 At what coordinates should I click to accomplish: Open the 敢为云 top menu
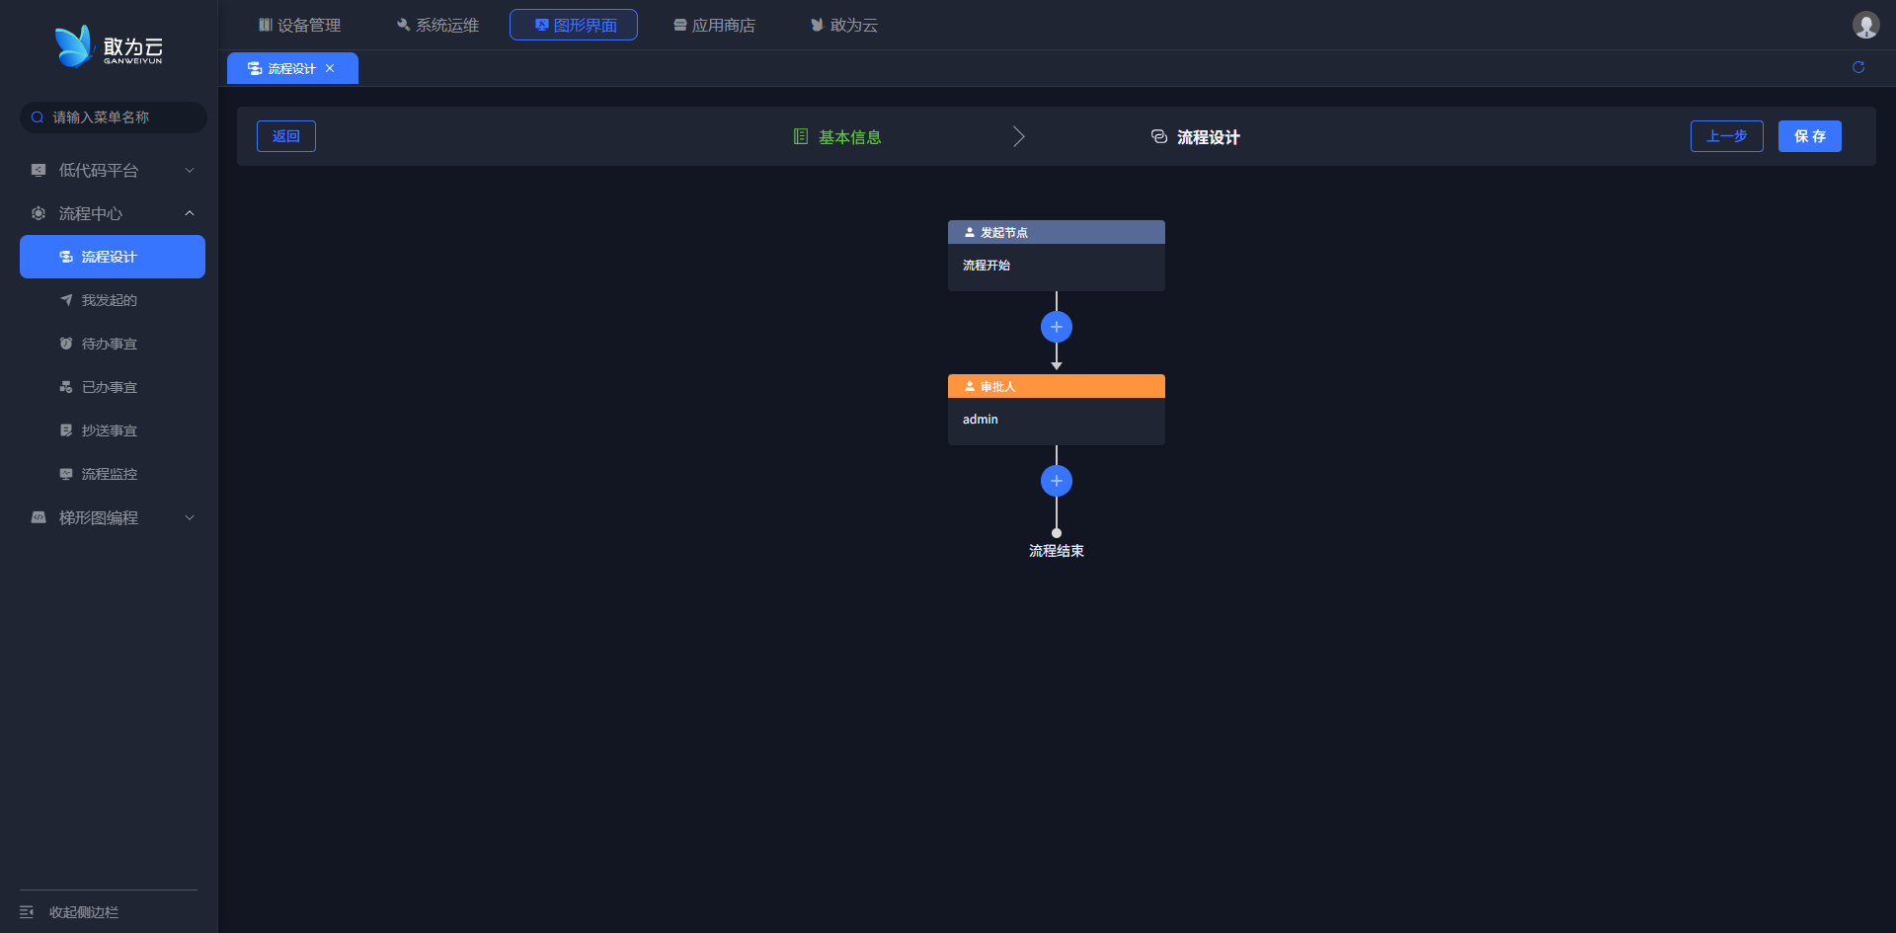(844, 25)
